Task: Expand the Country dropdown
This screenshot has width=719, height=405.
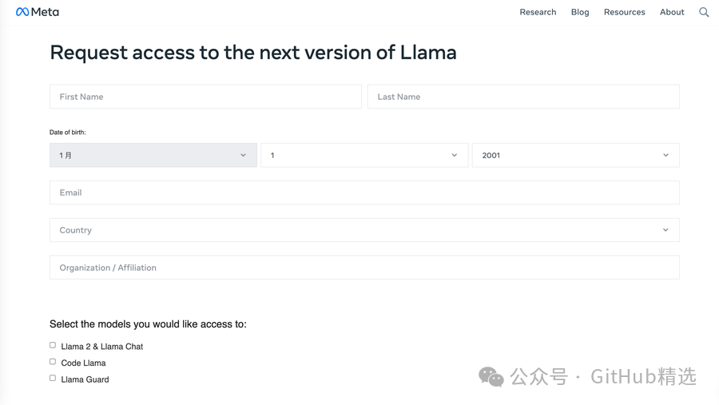Action: pyautogui.click(x=364, y=230)
